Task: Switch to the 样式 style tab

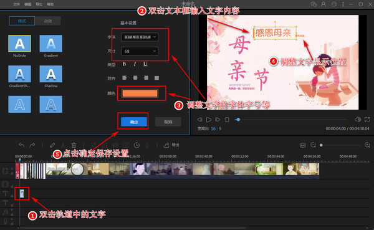Action: click(x=22, y=21)
